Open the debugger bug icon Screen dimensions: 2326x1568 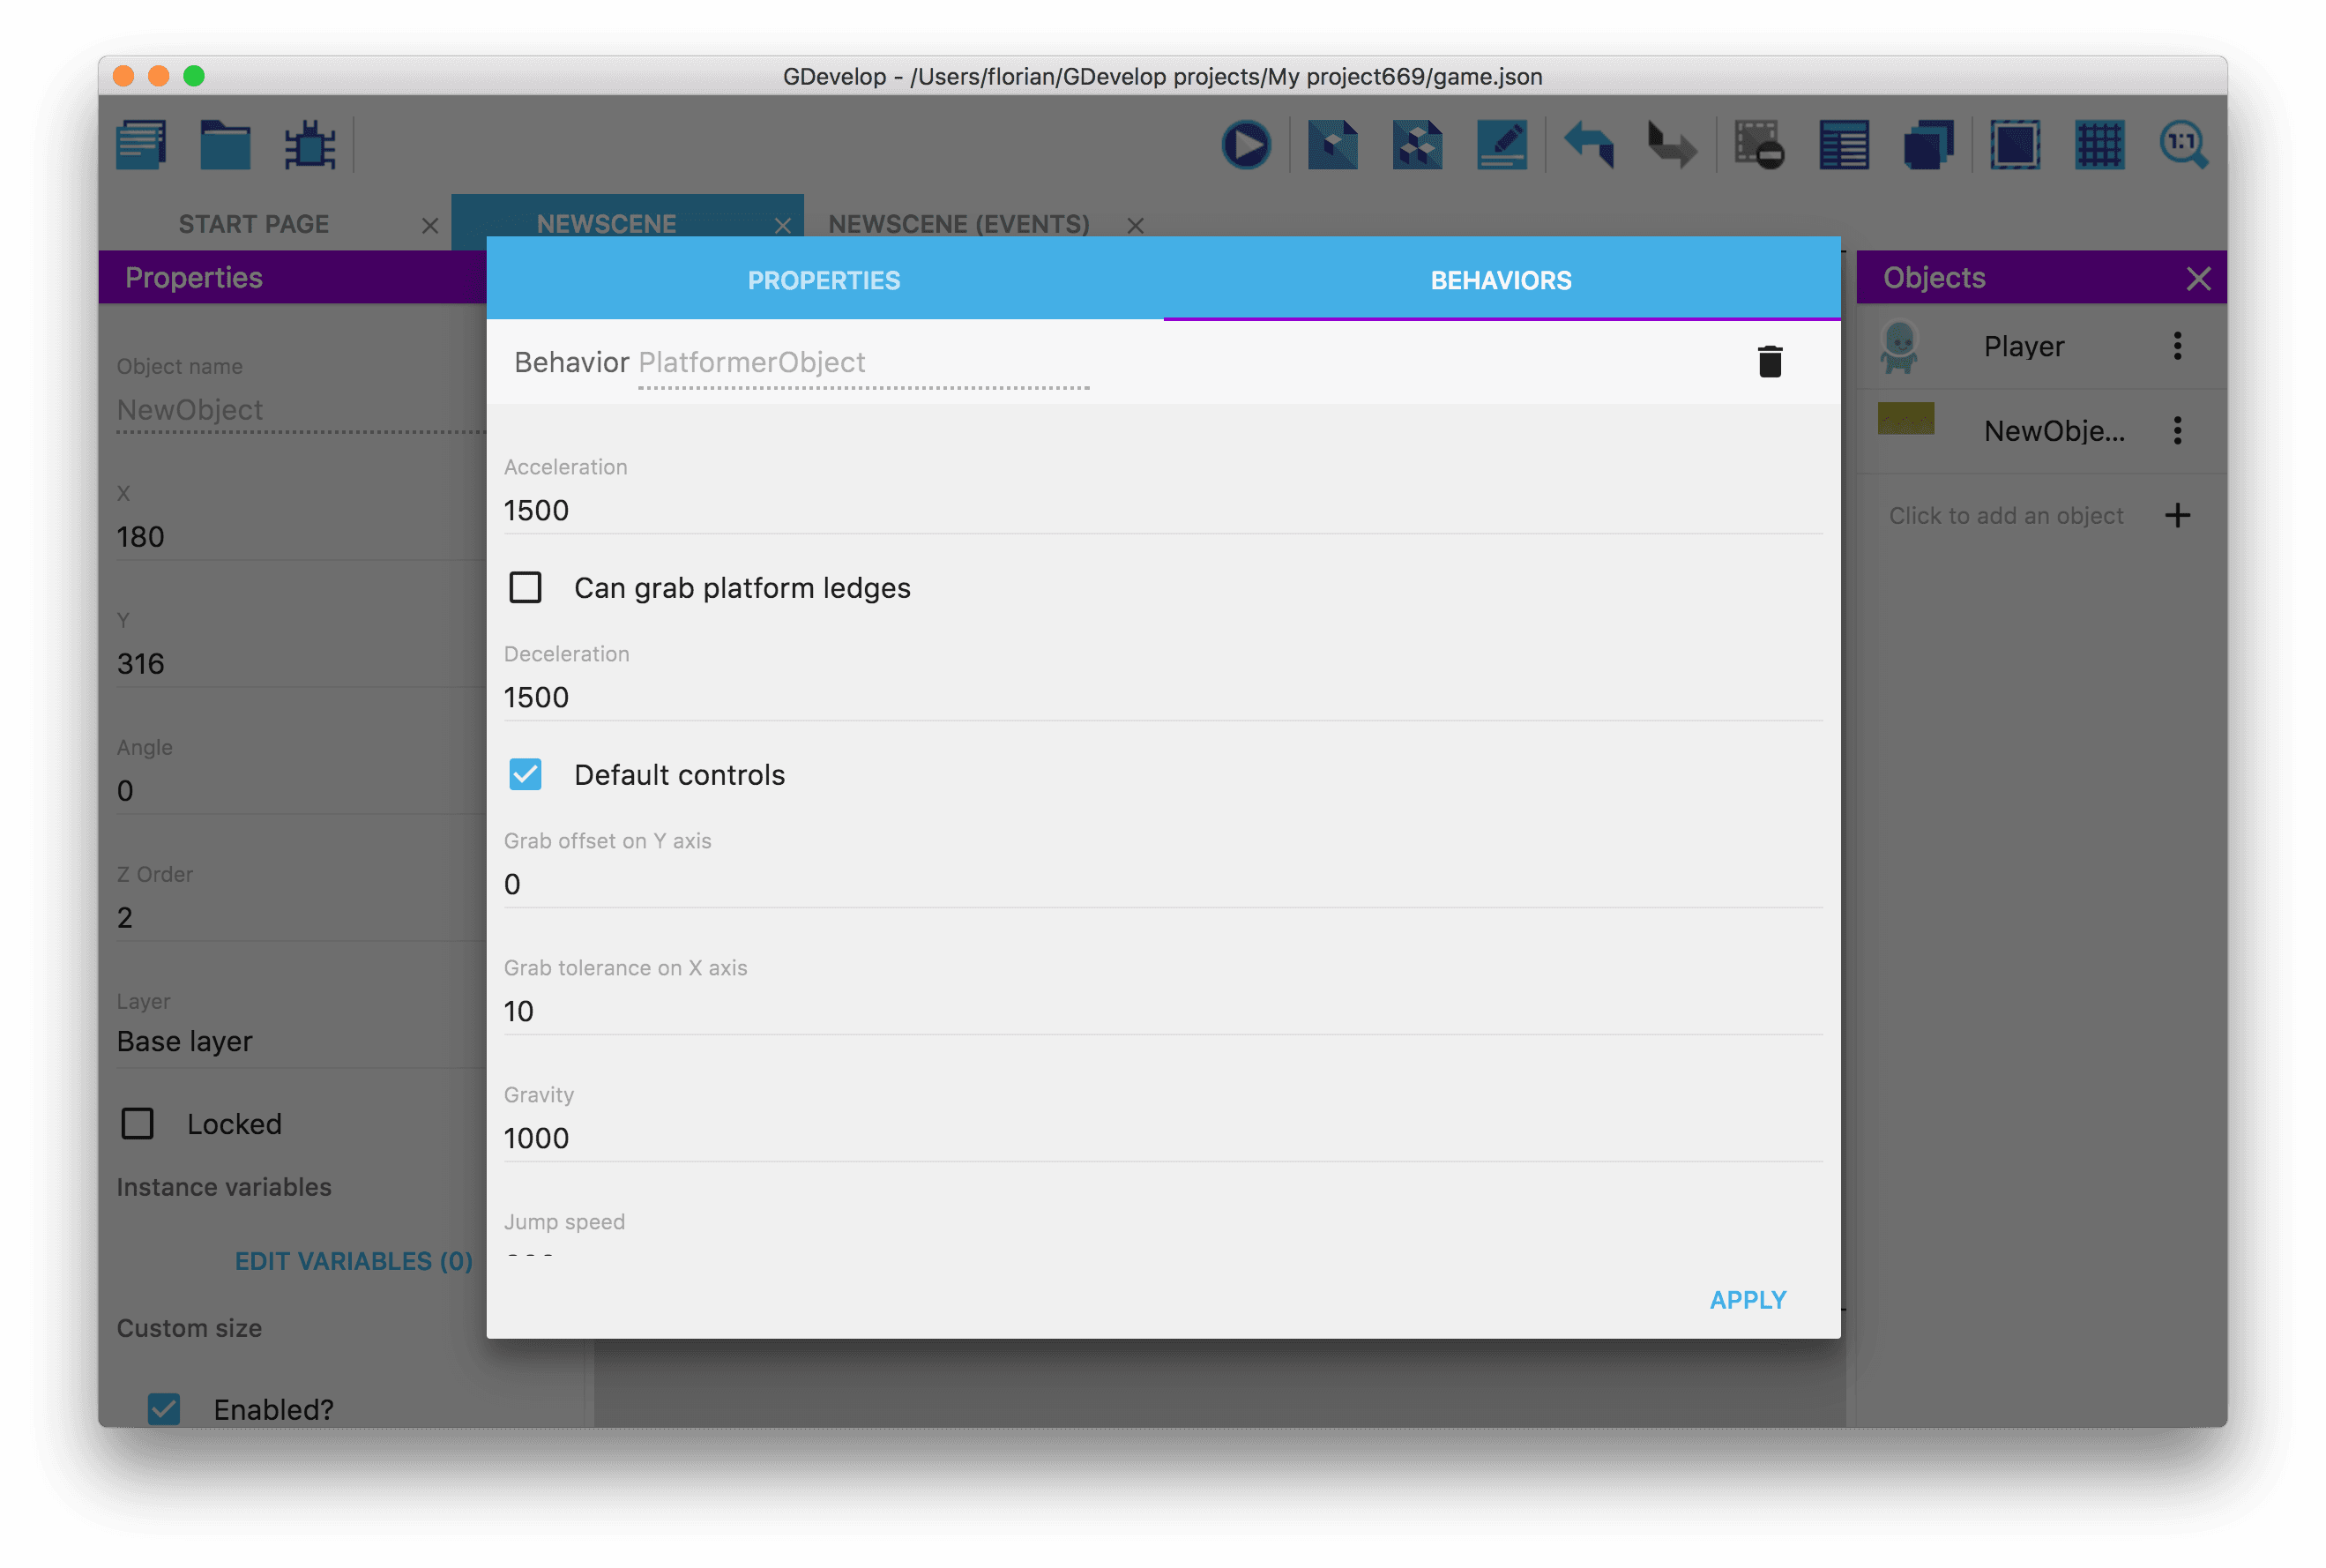(x=309, y=146)
